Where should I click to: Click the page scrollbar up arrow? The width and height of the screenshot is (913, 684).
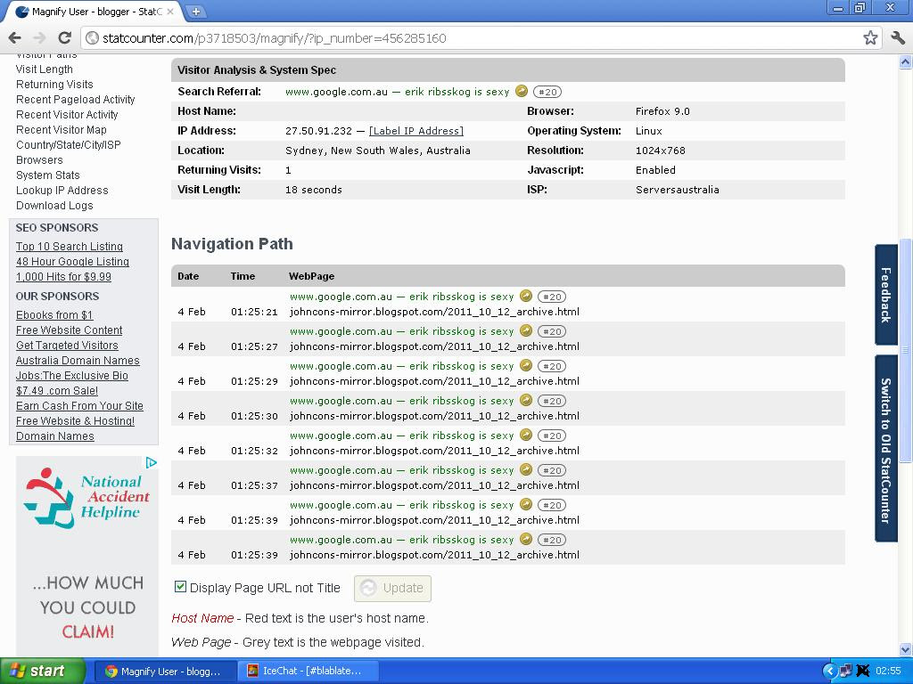pyautogui.click(x=906, y=61)
